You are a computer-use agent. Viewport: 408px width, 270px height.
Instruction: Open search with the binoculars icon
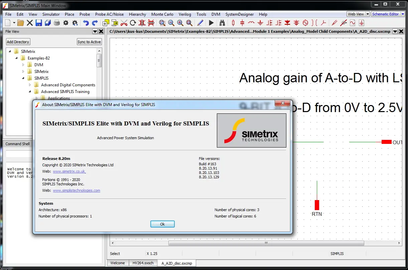[x=222, y=23]
